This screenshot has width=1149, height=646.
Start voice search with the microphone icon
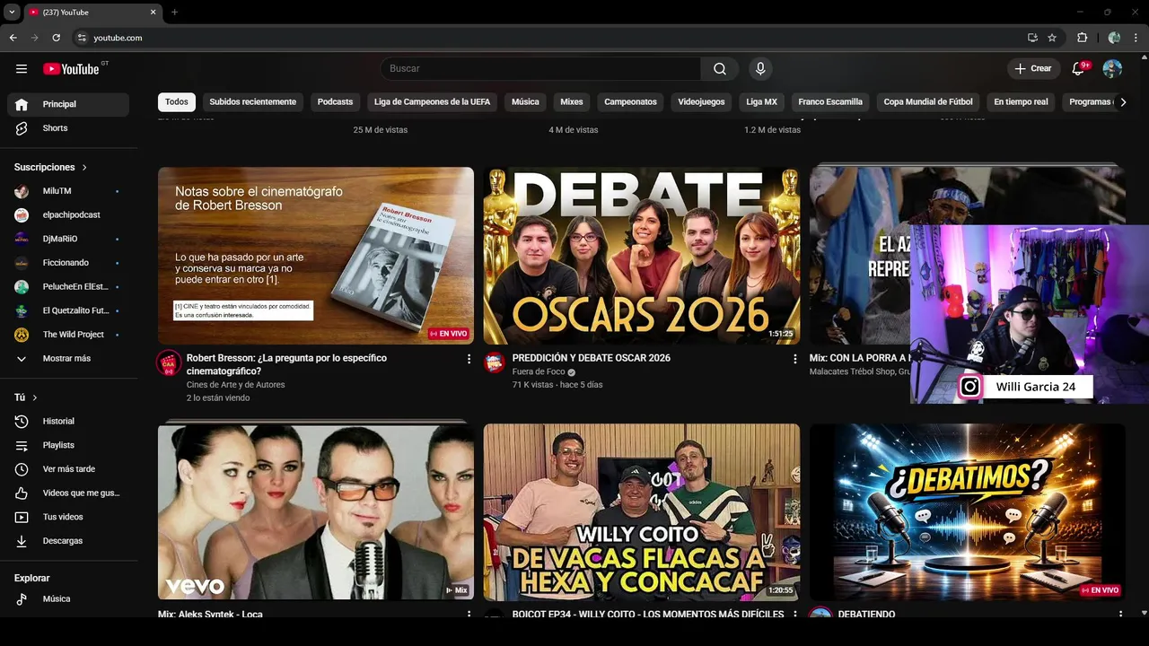(760, 69)
